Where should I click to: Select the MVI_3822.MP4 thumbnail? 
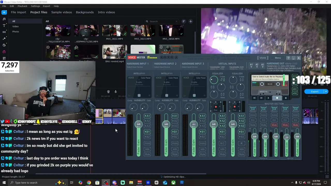pyautogui.click(x=114, y=31)
